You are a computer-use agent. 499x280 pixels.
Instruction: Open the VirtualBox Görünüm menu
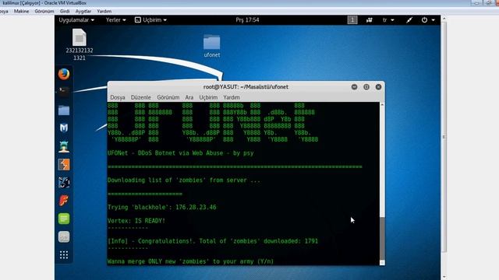[x=44, y=11]
